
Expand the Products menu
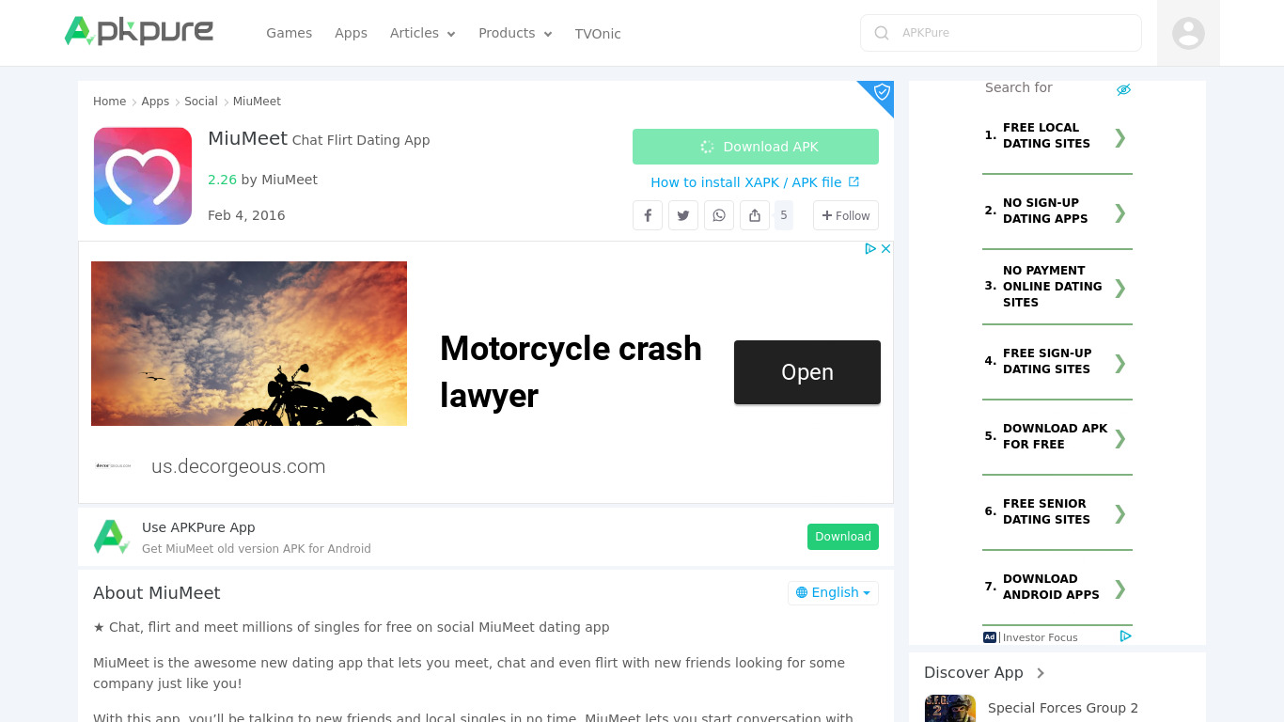tap(515, 33)
